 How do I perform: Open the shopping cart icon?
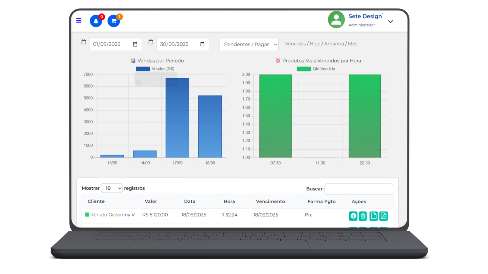[114, 21]
